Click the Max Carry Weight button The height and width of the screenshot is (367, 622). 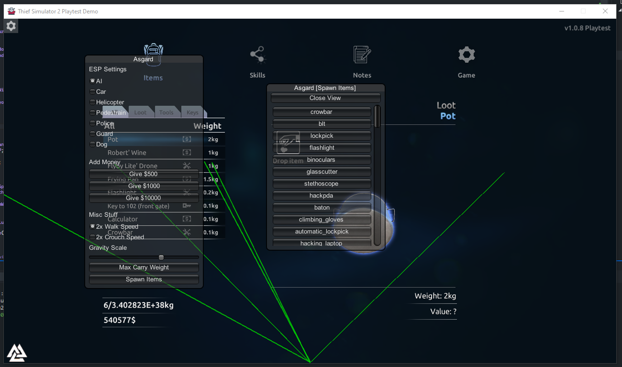point(144,267)
